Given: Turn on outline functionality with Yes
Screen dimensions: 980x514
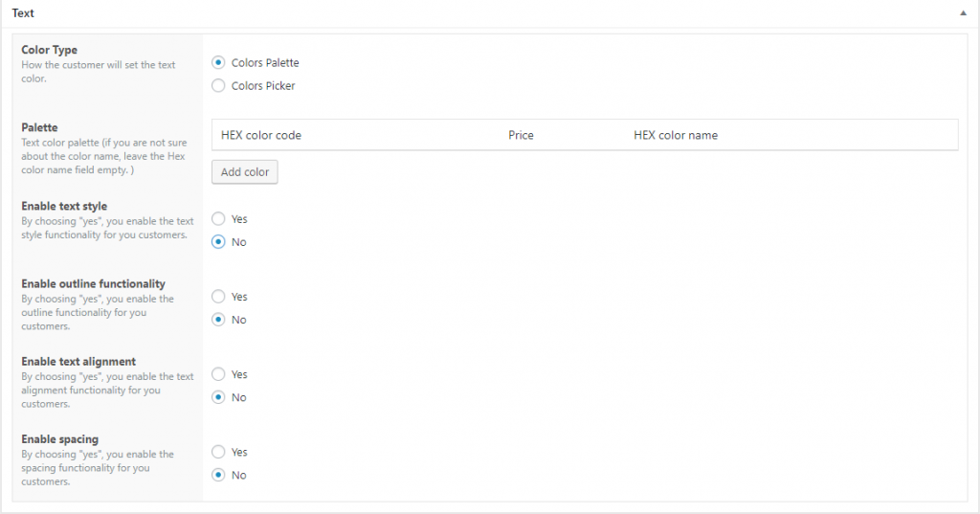Looking at the screenshot, I should coord(218,297).
